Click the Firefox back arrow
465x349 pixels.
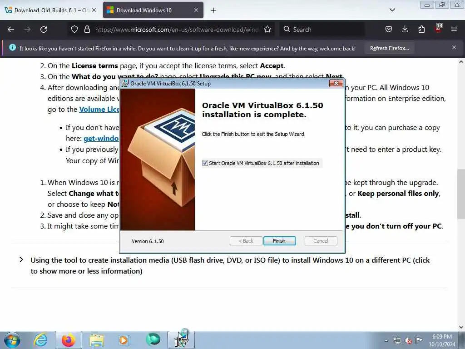pyautogui.click(x=11, y=30)
